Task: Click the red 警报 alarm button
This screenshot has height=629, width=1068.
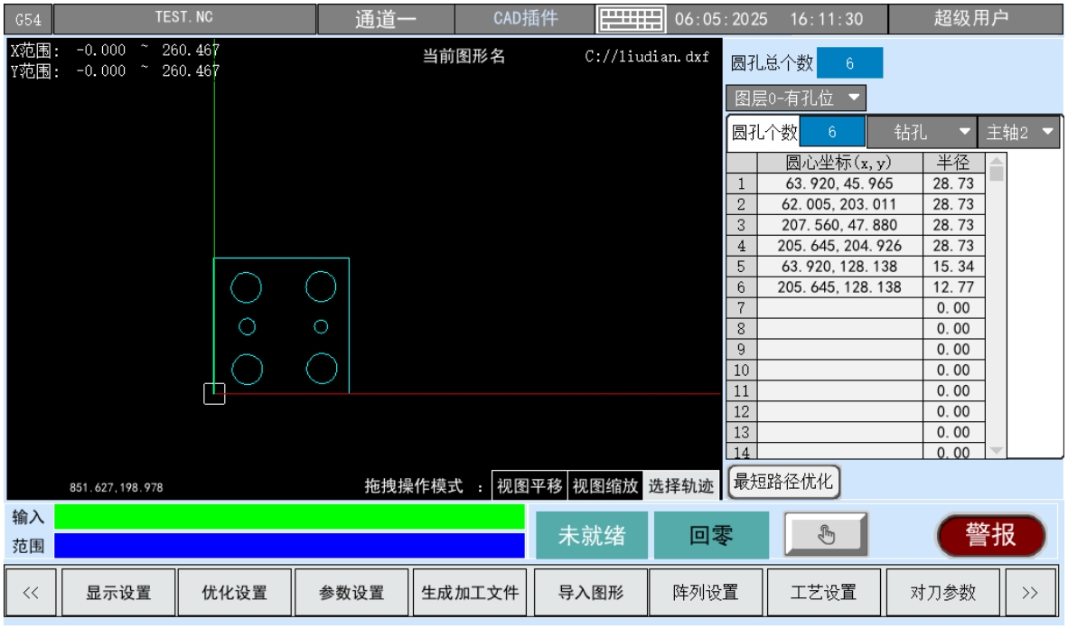Action: pyautogui.click(x=991, y=535)
